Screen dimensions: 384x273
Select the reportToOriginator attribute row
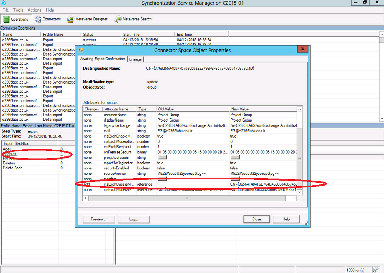tap(190, 163)
